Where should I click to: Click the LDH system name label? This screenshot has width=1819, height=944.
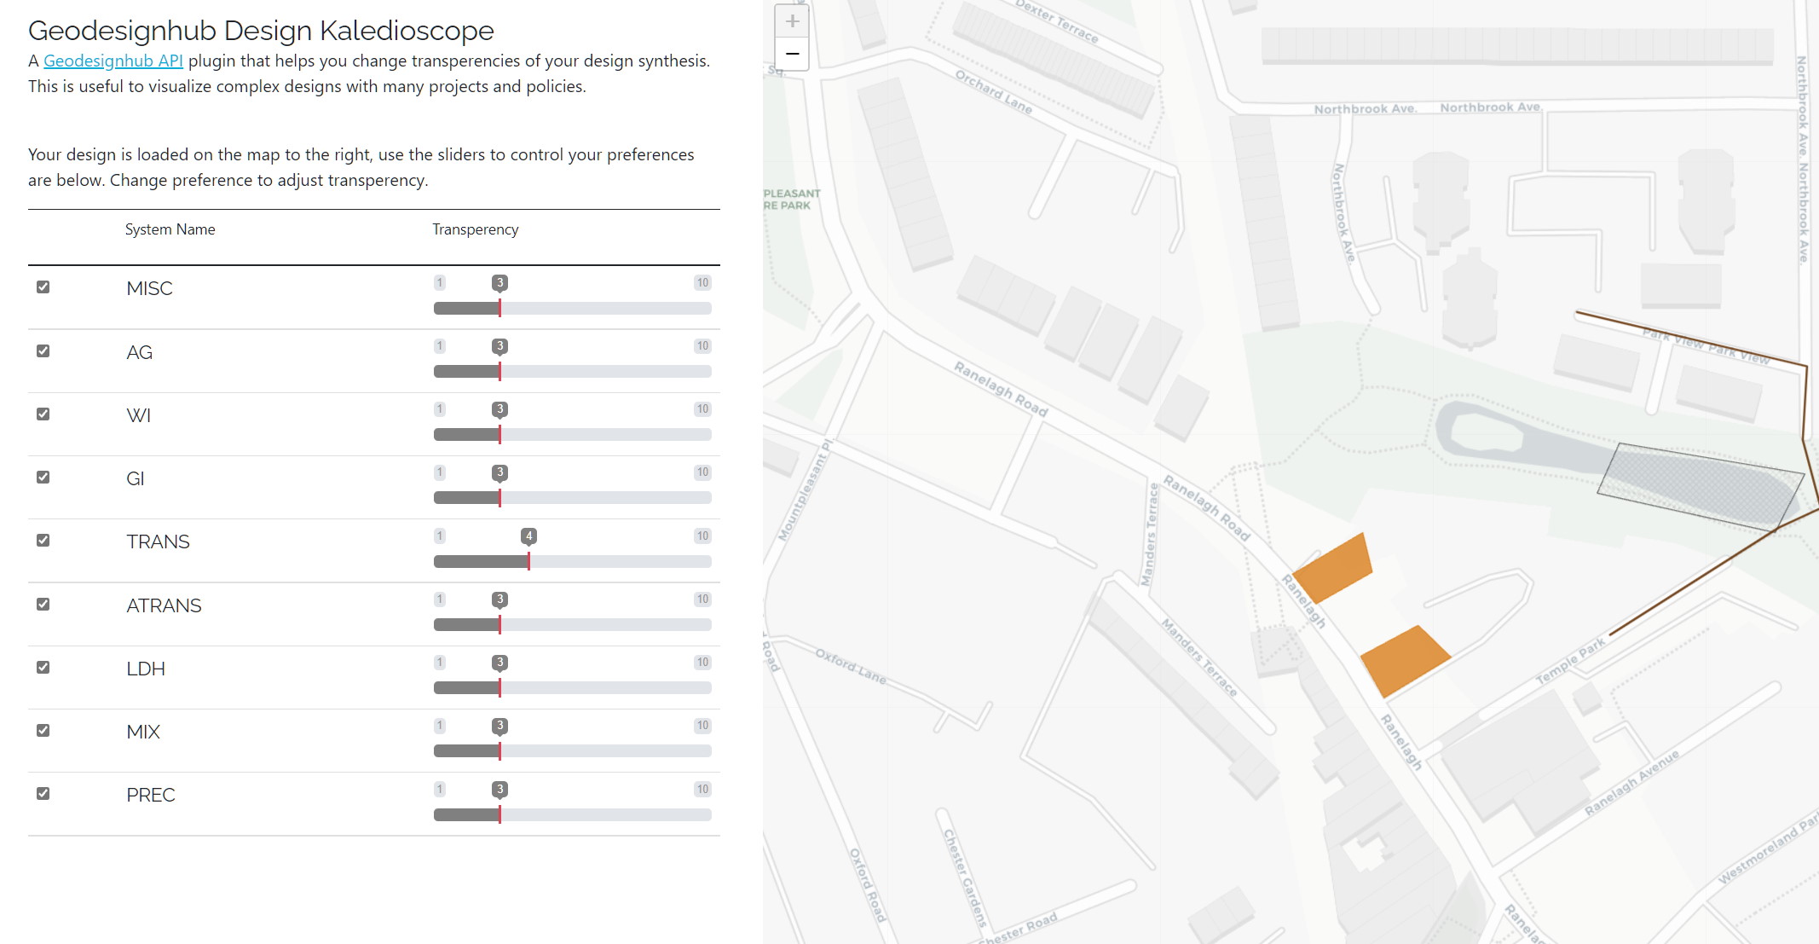(x=146, y=669)
